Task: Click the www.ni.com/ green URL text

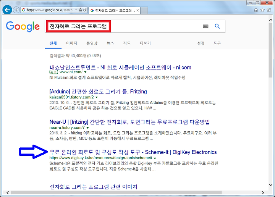Action: (71, 72)
